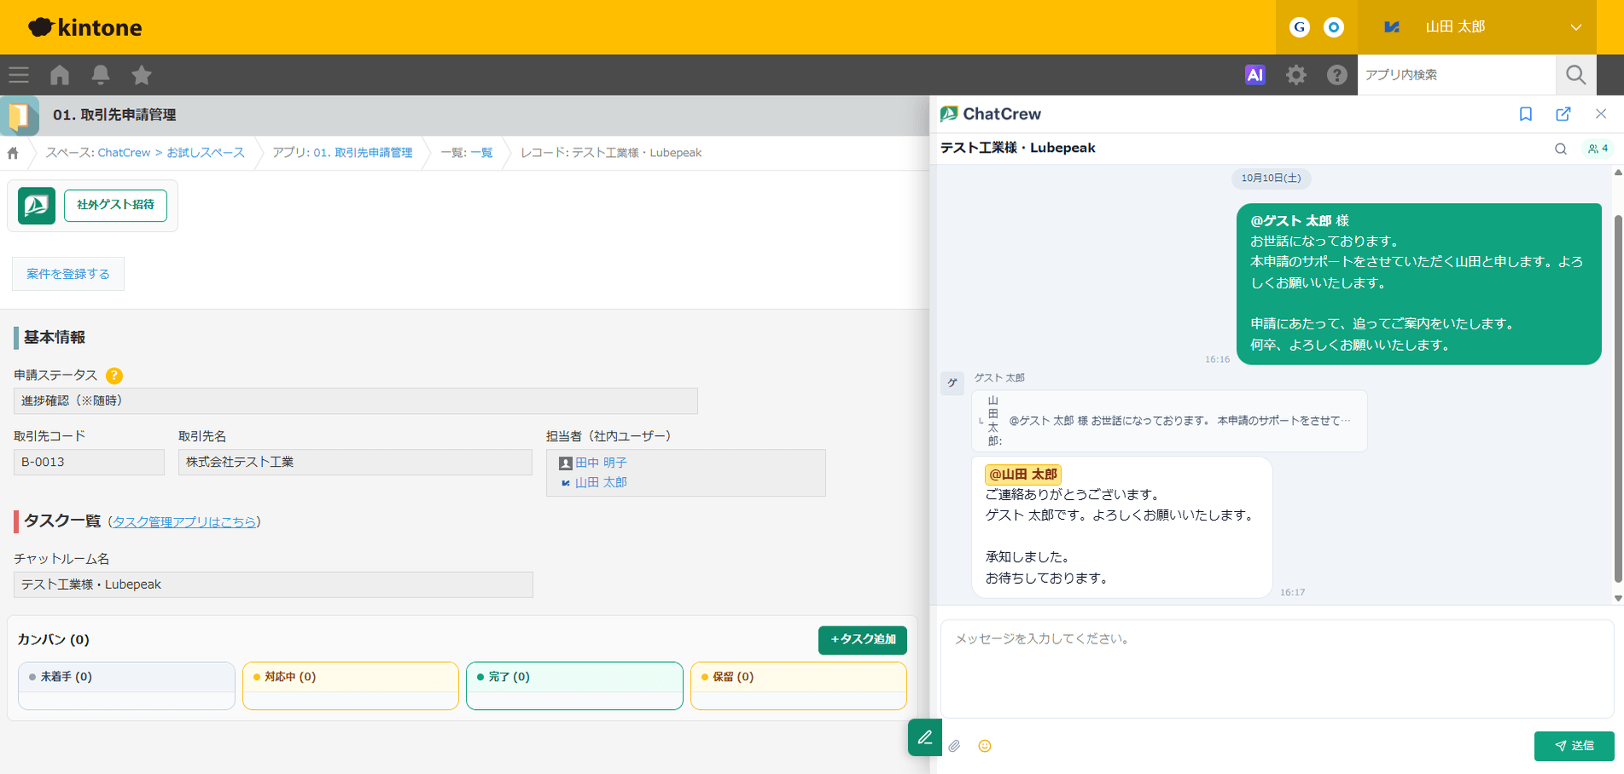Viewport: 1624px width, 774px height.
Task: Click the quoted reply preview in chat
Action: [x=1169, y=421]
